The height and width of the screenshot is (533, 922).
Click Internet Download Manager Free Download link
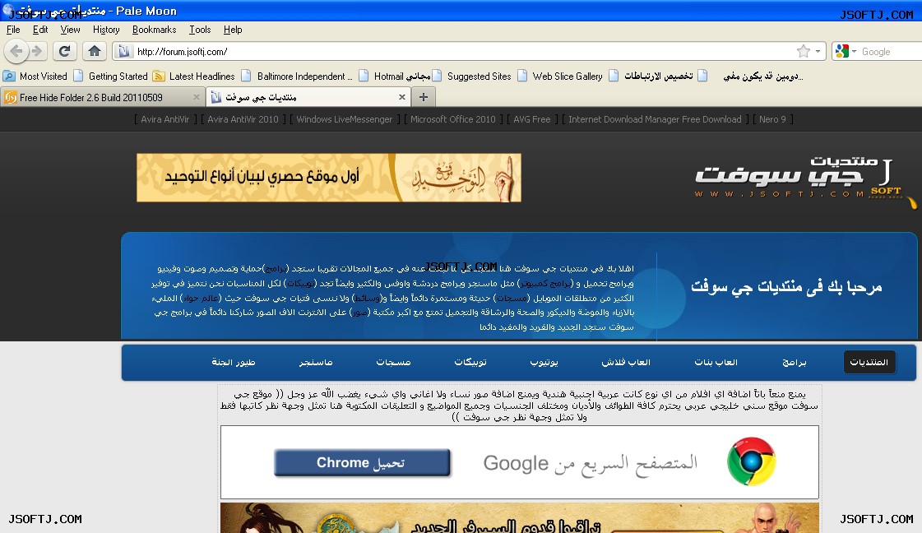click(x=655, y=119)
